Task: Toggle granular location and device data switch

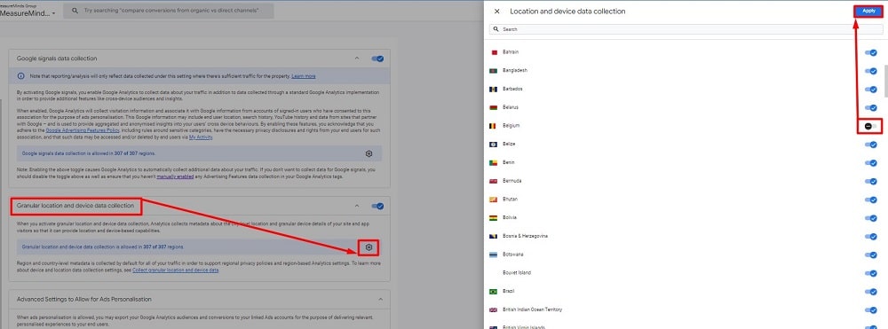Action: click(377, 207)
